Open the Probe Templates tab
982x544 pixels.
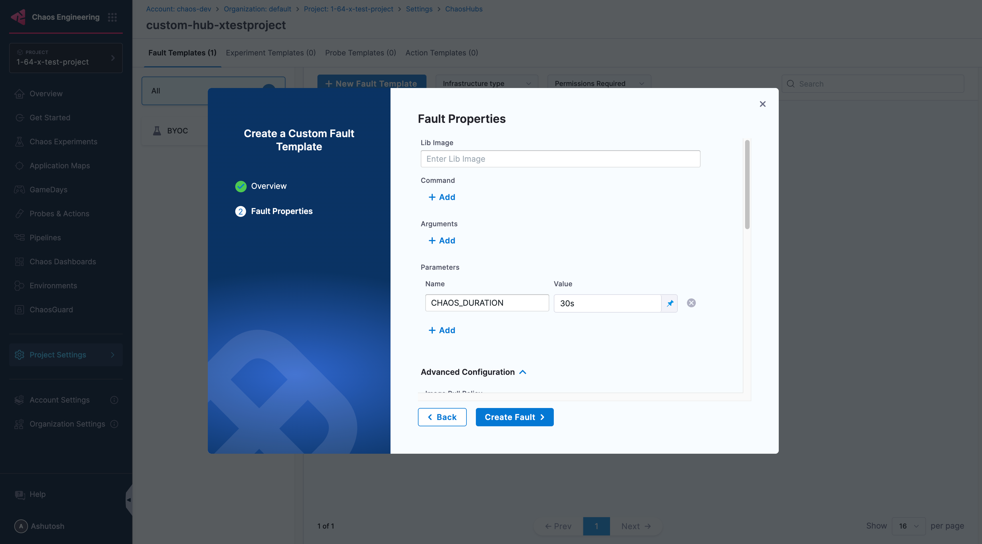[x=360, y=53]
